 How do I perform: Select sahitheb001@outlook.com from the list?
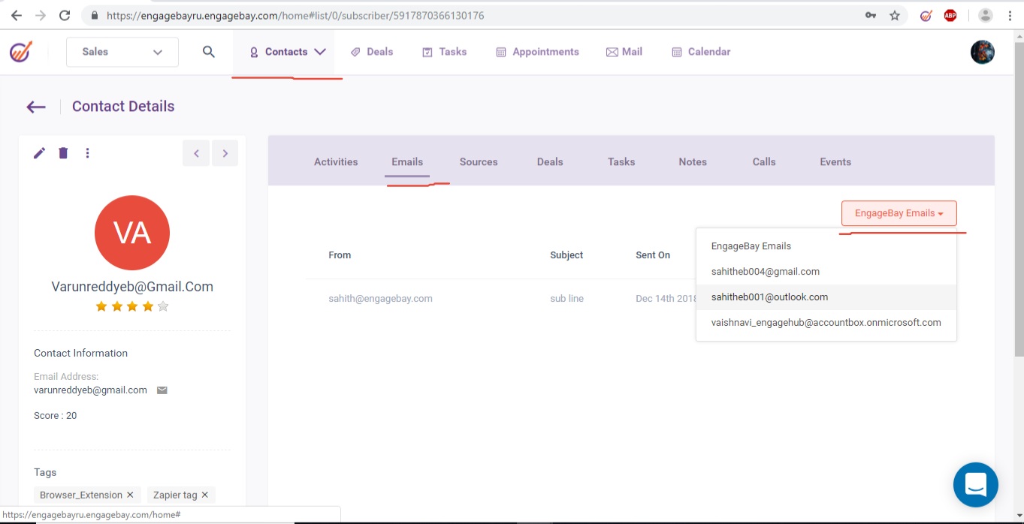pyautogui.click(x=769, y=297)
